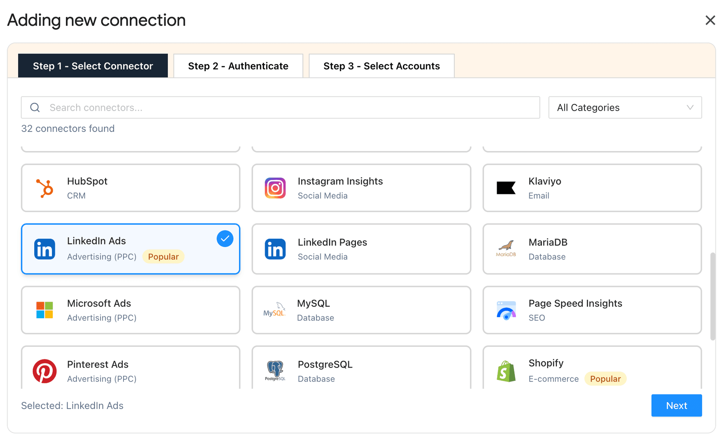
Task: Click the Instagram Insights icon
Action: tap(275, 188)
